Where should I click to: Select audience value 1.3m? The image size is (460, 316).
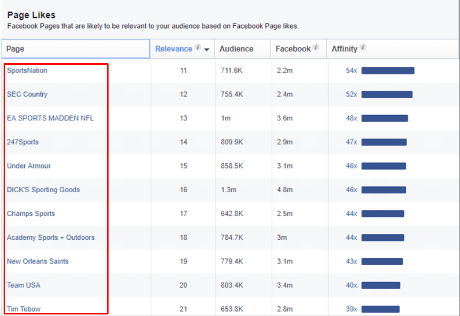tap(228, 190)
